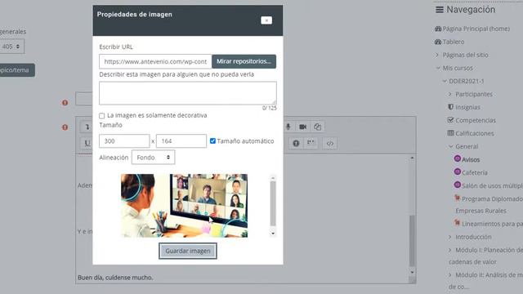
Task: Open Avisos forum
Action: (471, 160)
